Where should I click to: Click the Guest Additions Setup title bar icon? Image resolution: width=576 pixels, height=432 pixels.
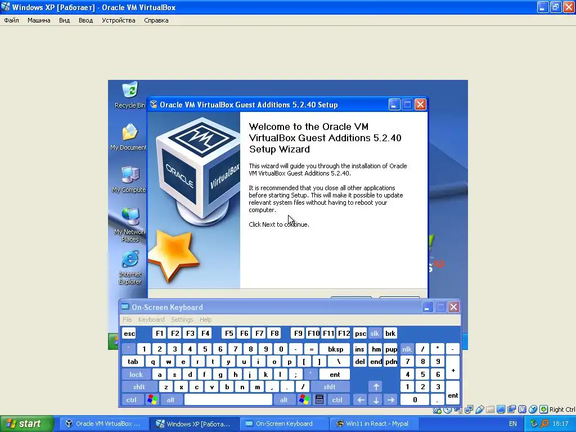pos(154,104)
